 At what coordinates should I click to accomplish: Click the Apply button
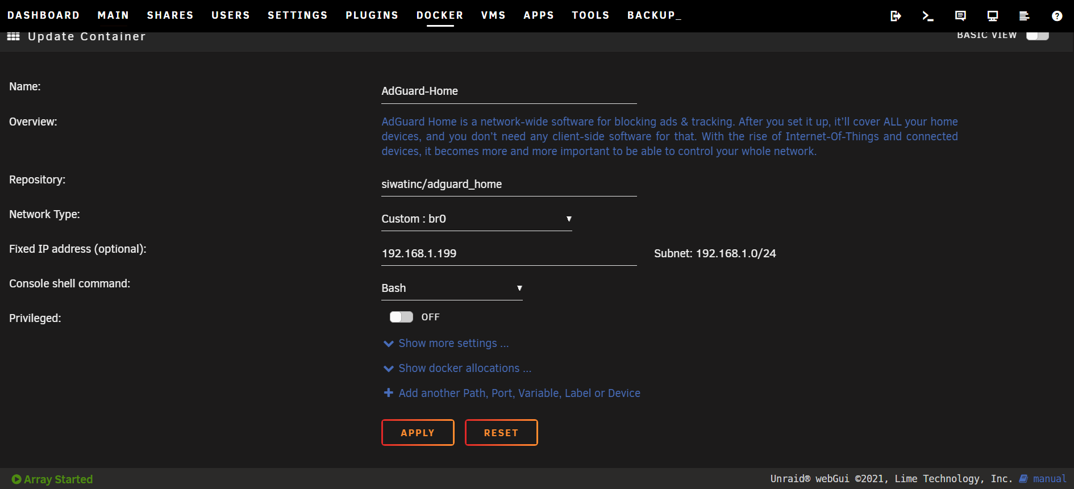point(418,433)
